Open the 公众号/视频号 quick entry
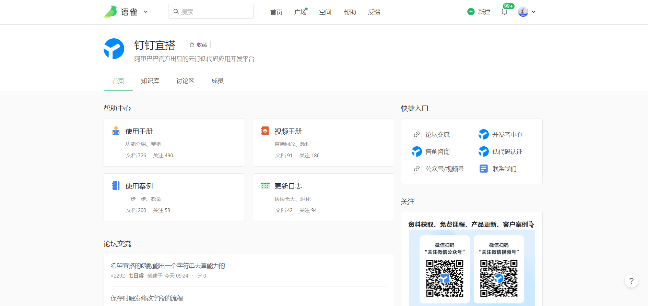The width and height of the screenshot is (648, 306). point(445,169)
